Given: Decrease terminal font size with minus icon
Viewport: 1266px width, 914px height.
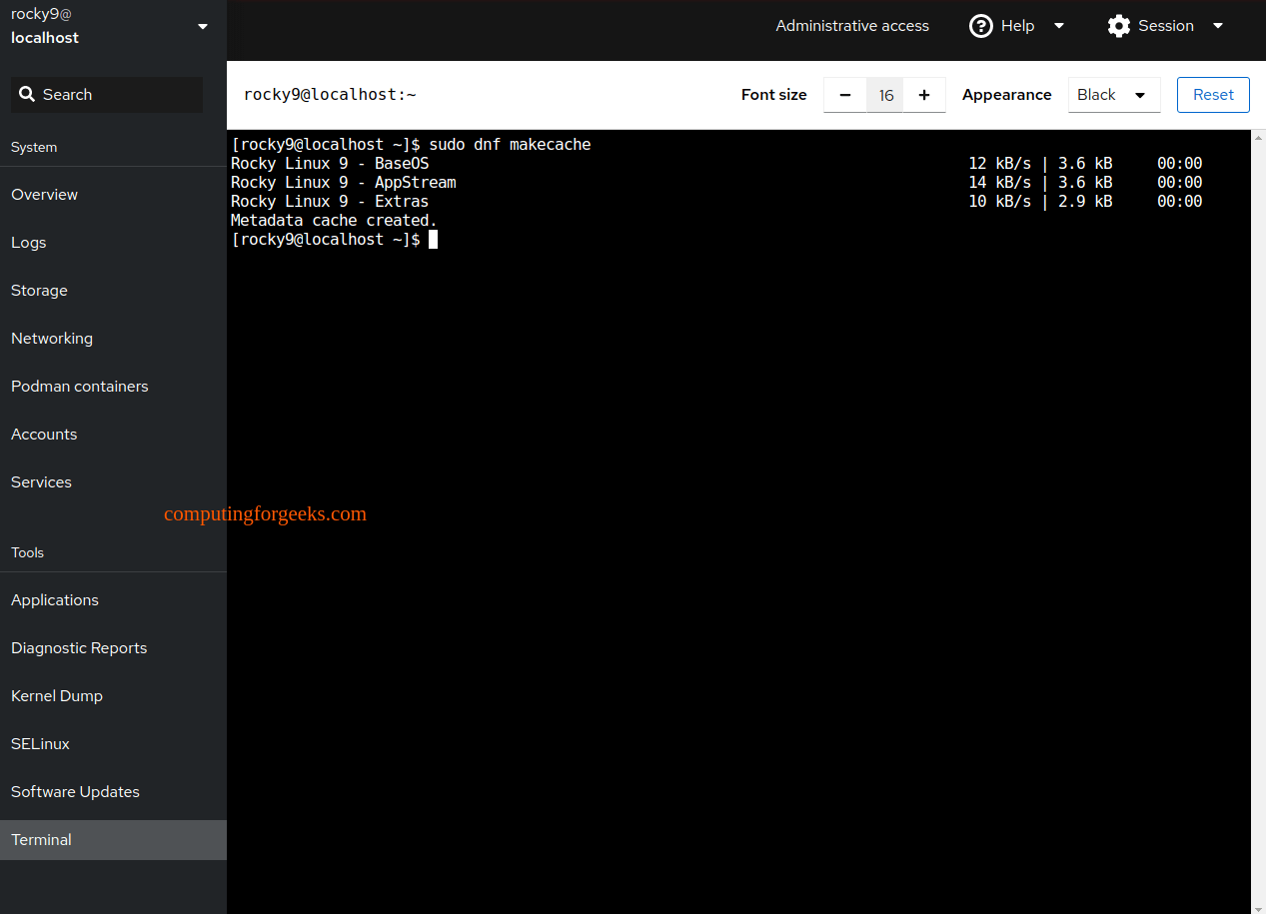Looking at the screenshot, I should [844, 95].
